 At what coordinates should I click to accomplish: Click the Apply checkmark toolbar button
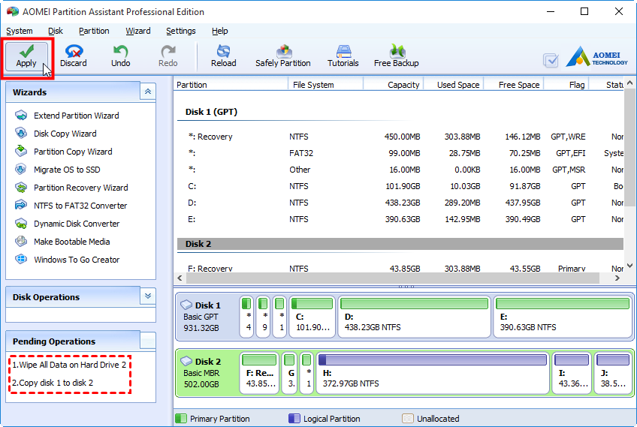coord(26,56)
